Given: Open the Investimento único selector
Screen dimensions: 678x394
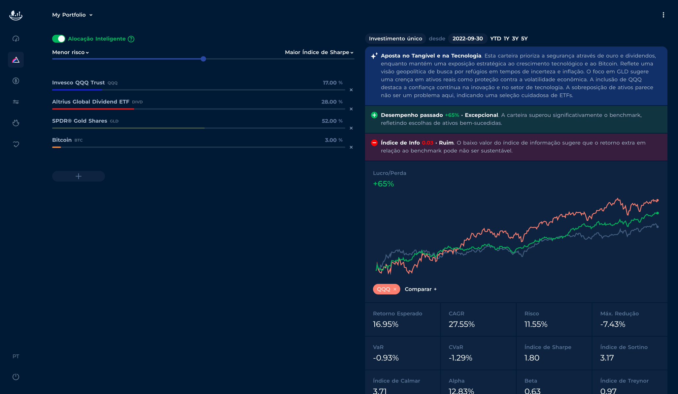Looking at the screenshot, I should coord(395,39).
